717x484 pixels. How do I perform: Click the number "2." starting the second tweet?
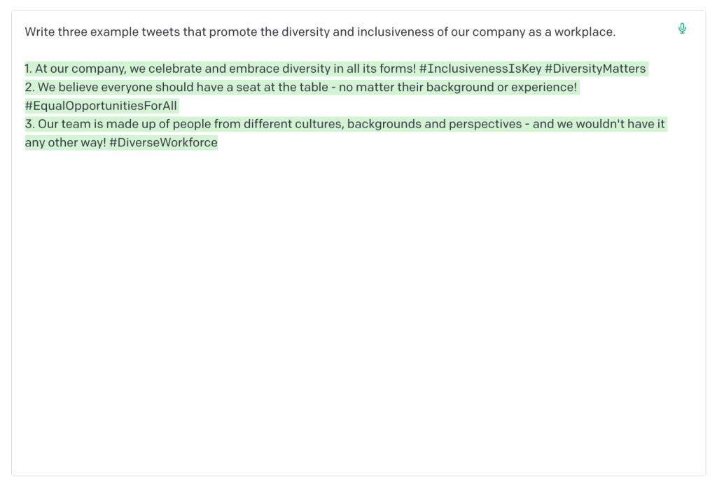click(x=29, y=88)
